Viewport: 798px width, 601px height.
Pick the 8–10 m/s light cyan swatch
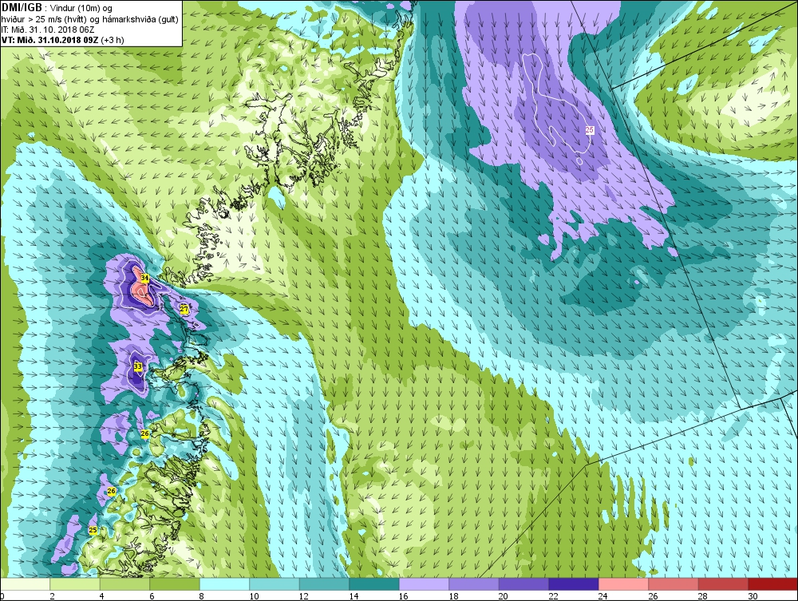(x=225, y=584)
